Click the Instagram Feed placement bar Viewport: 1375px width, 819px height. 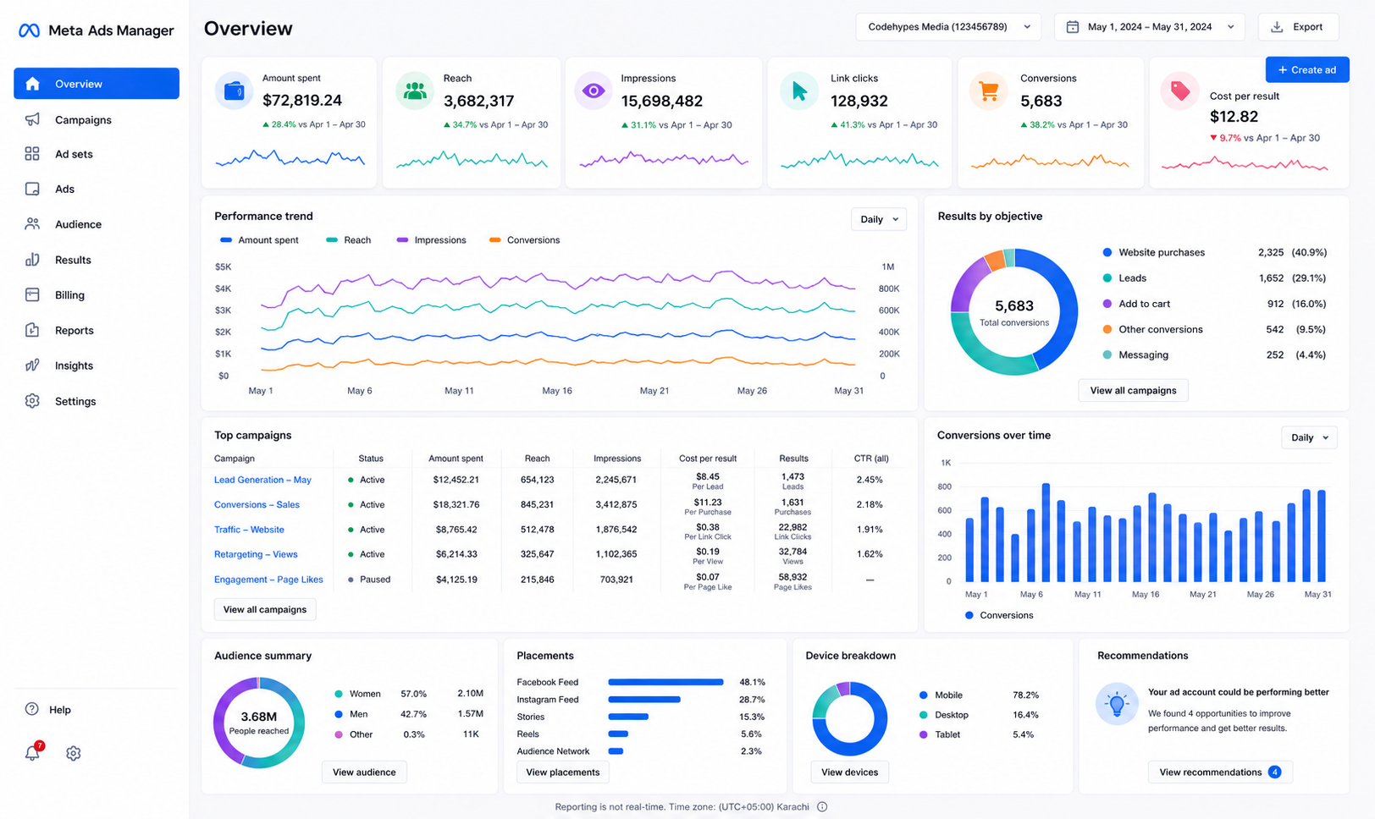coord(644,700)
